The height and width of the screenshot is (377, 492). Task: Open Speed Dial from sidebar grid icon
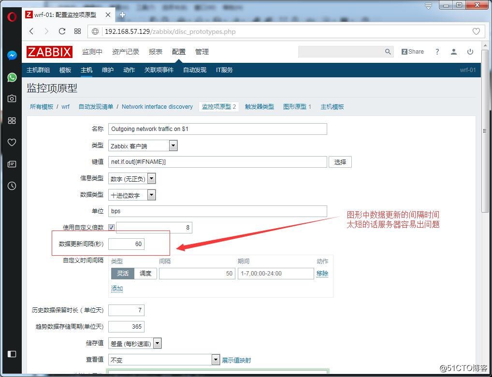(x=12, y=120)
